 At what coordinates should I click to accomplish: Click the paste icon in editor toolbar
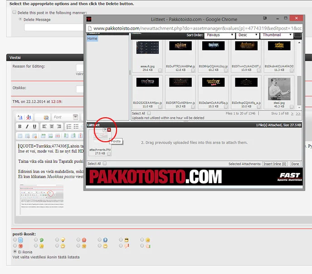(x=46, y=117)
